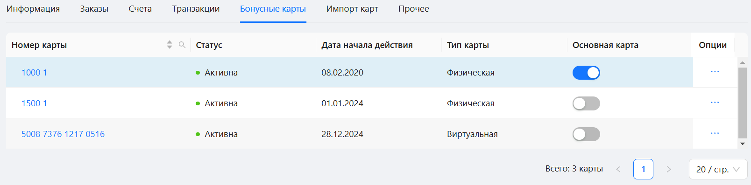Select the Заказы tab
Viewport: 751px width, 185px height.
[94, 9]
